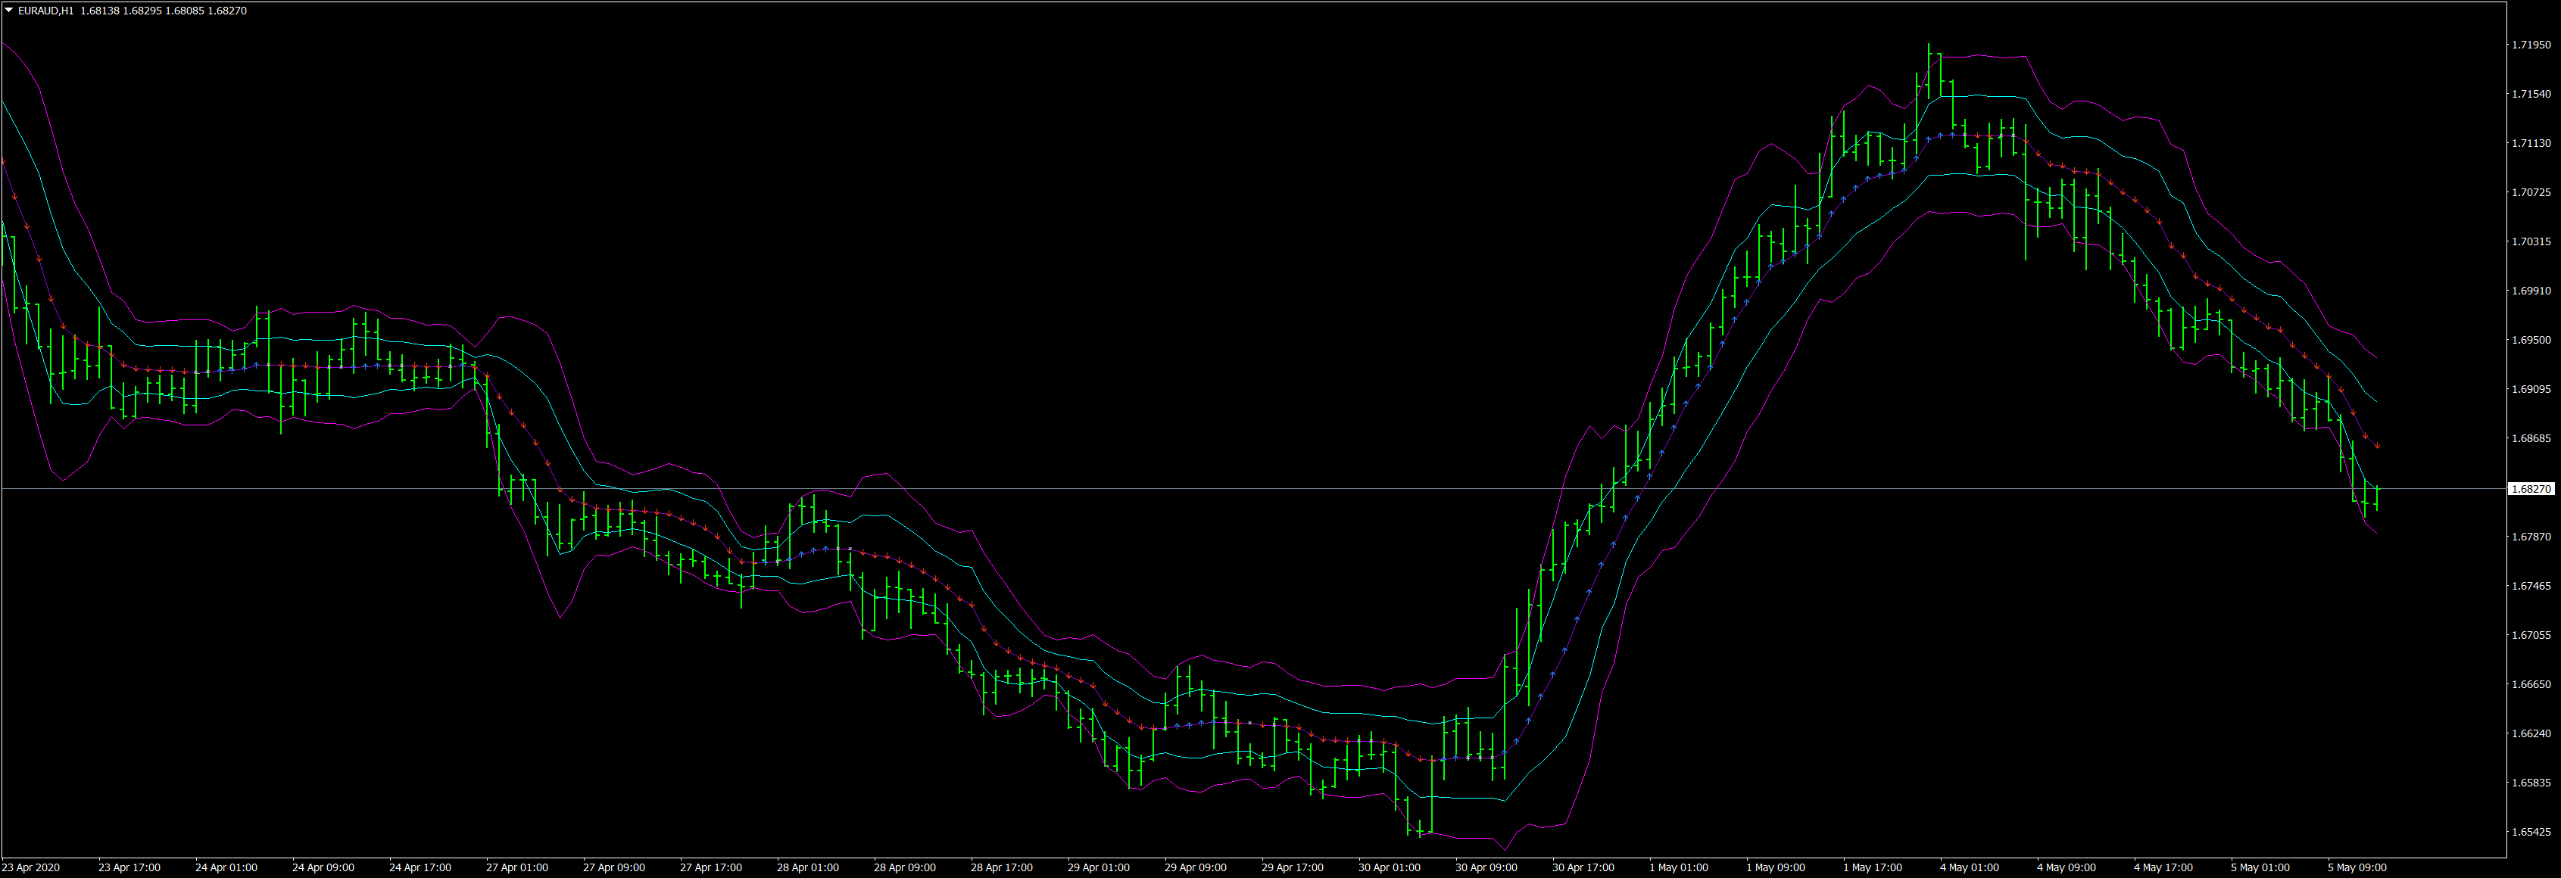The width and height of the screenshot is (2561, 878).
Task: Click the 1.66650 price axis label
Action: click(x=2531, y=684)
